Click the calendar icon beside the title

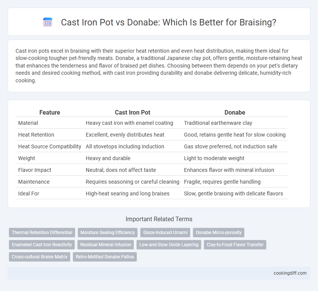[48, 22]
